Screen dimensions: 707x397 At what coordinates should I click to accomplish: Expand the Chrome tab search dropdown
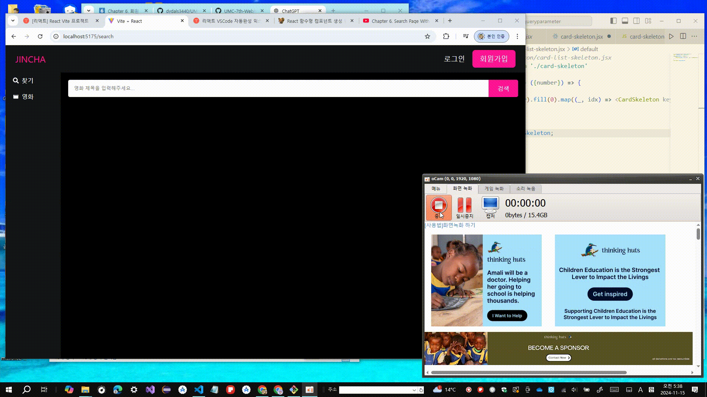point(13,21)
